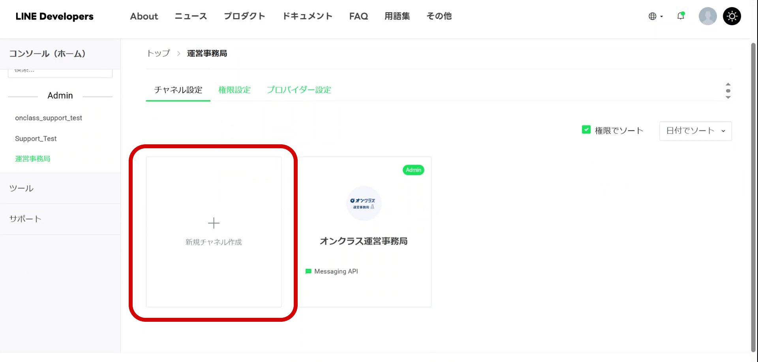Expand the ツール sidebar section

click(21, 188)
